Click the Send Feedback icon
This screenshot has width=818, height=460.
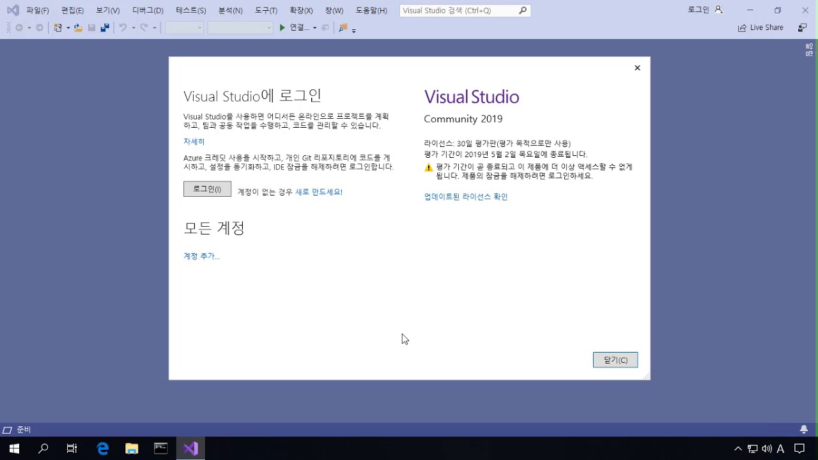pos(802,28)
